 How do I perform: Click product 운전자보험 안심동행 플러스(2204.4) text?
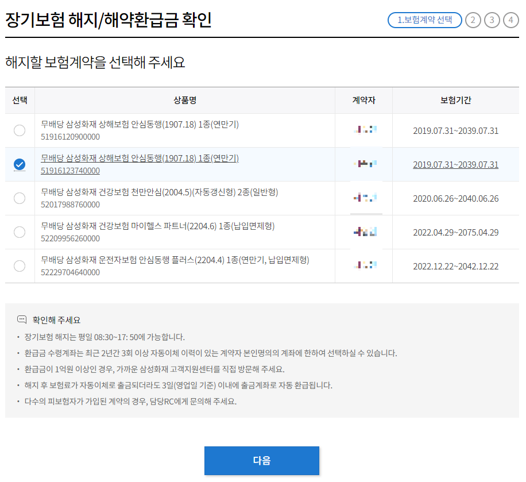pos(175,260)
